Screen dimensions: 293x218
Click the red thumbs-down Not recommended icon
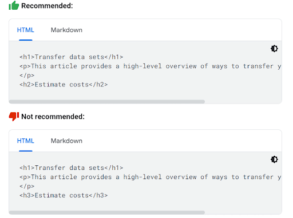tap(14, 116)
